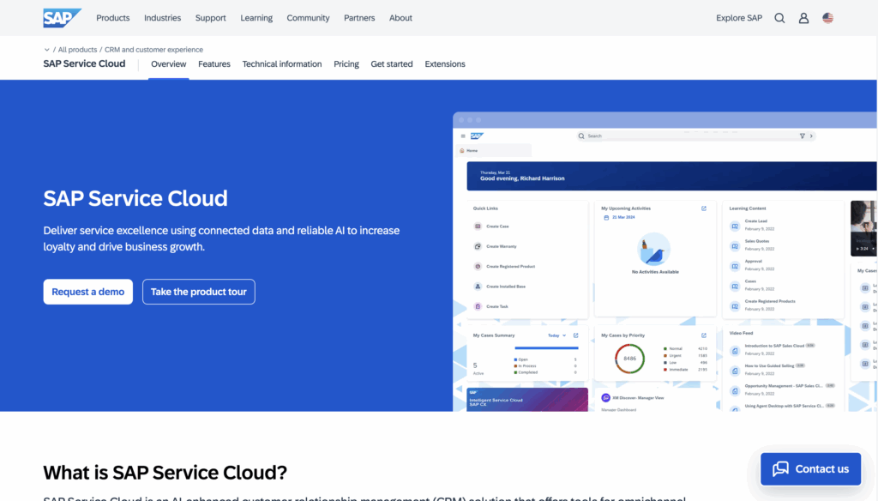The width and height of the screenshot is (878, 501).
Task: Click the Home icon in preview tab
Action: [462, 151]
